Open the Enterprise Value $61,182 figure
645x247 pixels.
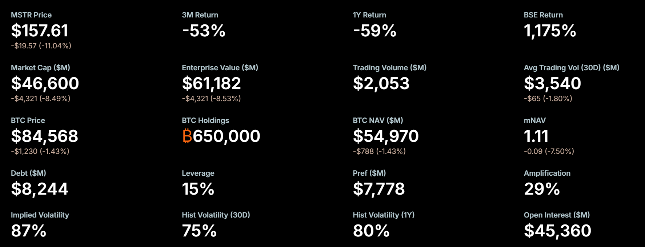point(211,83)
